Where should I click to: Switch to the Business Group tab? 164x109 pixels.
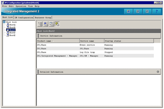43,17
